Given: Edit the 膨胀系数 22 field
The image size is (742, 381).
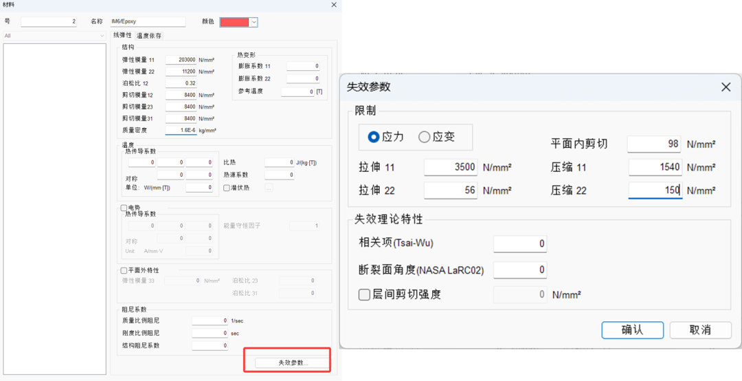Looking at the screenshot, I should pyautogui.click(x=303, y=78).
